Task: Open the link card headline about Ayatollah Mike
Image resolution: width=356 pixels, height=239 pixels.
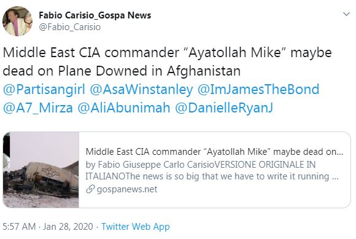Action: pos(214,152)
